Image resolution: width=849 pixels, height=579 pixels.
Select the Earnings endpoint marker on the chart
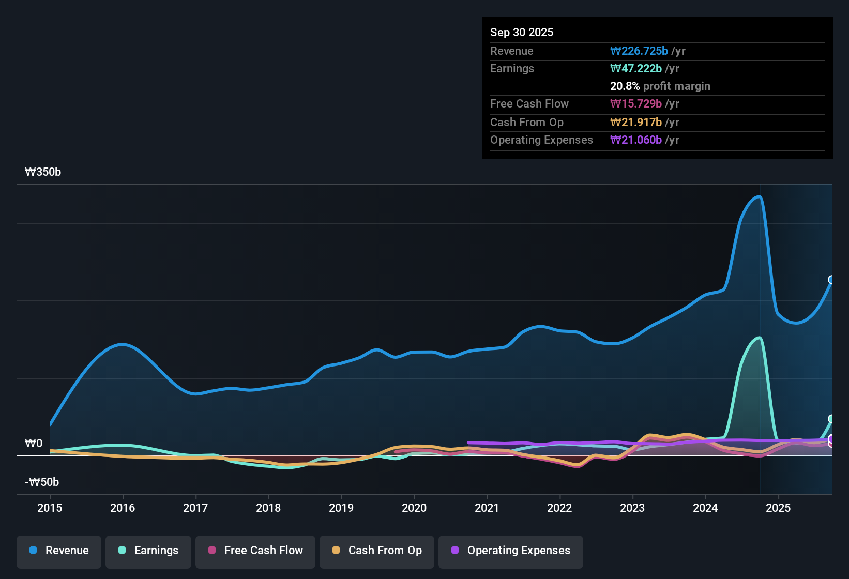[831, 418]
